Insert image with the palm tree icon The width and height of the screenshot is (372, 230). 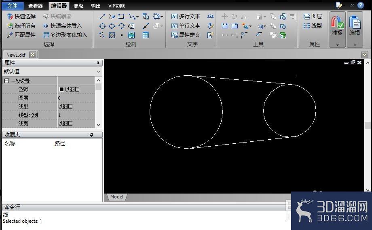[x=131, y=35]
